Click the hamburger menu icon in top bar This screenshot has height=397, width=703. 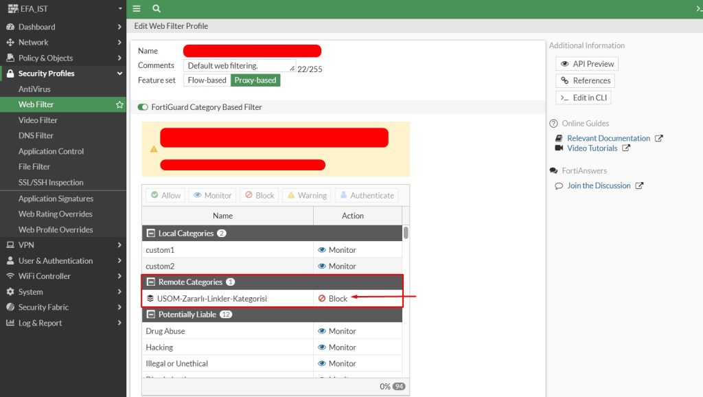[137, 8]
